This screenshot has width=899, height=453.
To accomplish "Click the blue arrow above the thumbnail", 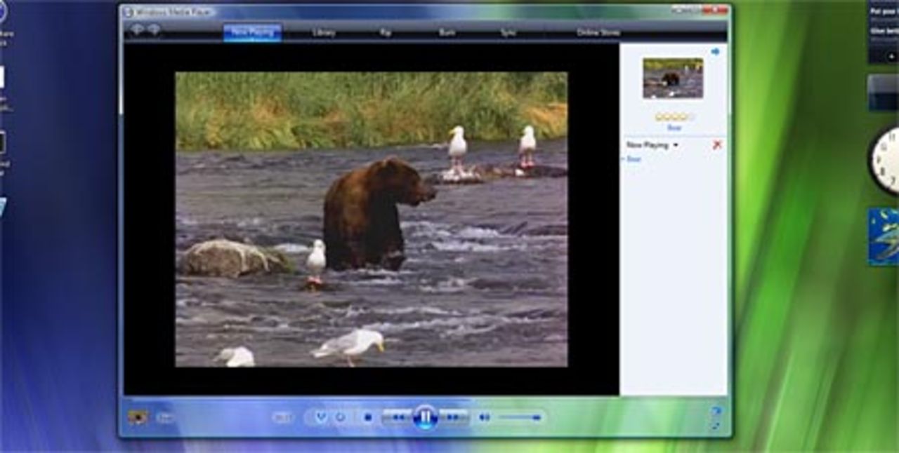I will tap(715, 51).
